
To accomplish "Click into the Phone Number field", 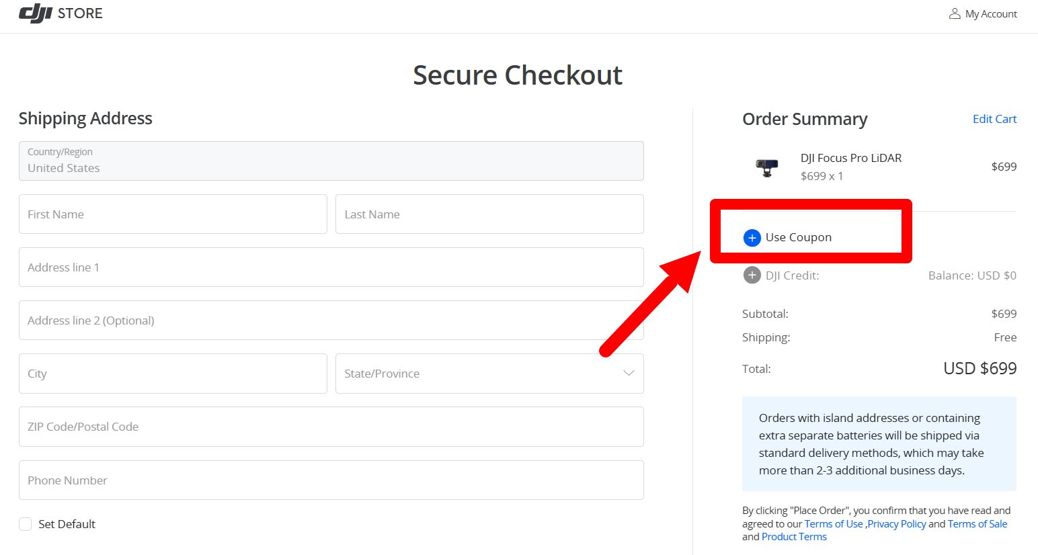I will [331, 480].
